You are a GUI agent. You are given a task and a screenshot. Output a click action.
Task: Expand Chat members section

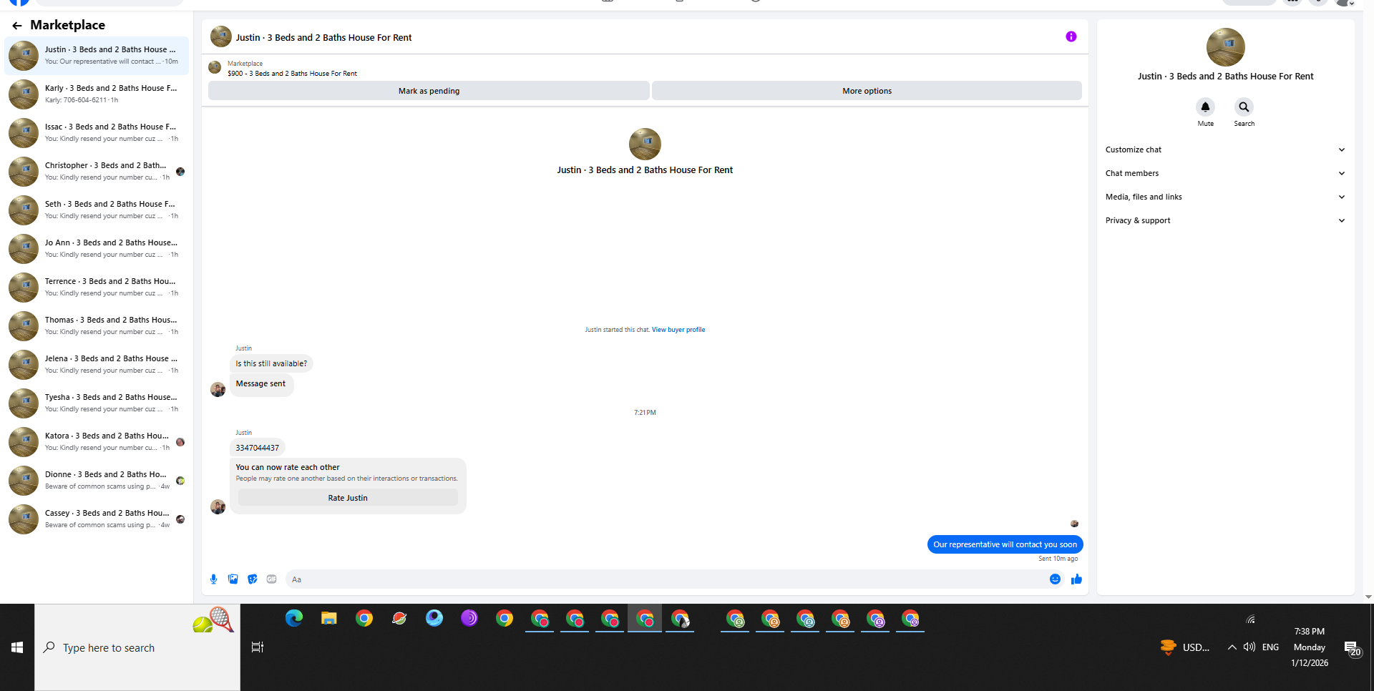coord(1225,173)
